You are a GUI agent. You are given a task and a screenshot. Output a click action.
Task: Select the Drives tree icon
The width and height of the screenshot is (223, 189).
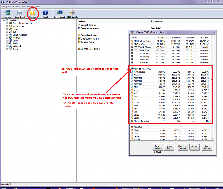(x=10, y=40)
